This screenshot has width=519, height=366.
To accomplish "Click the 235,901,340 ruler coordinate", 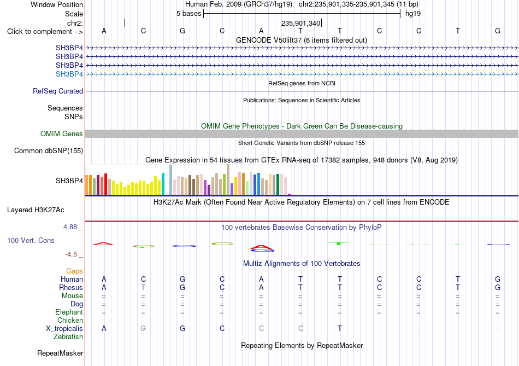I will click(300, 23).
